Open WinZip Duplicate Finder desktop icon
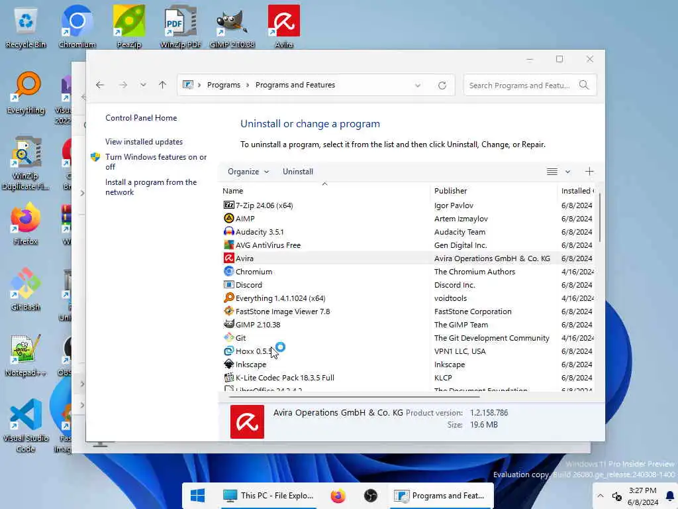 tap(26, 164)
